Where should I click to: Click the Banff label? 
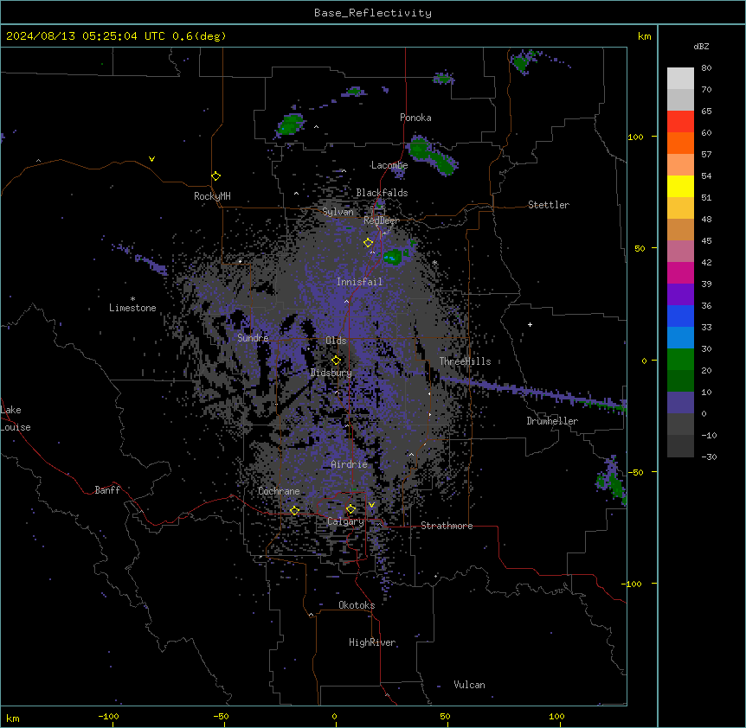point(107,490)
